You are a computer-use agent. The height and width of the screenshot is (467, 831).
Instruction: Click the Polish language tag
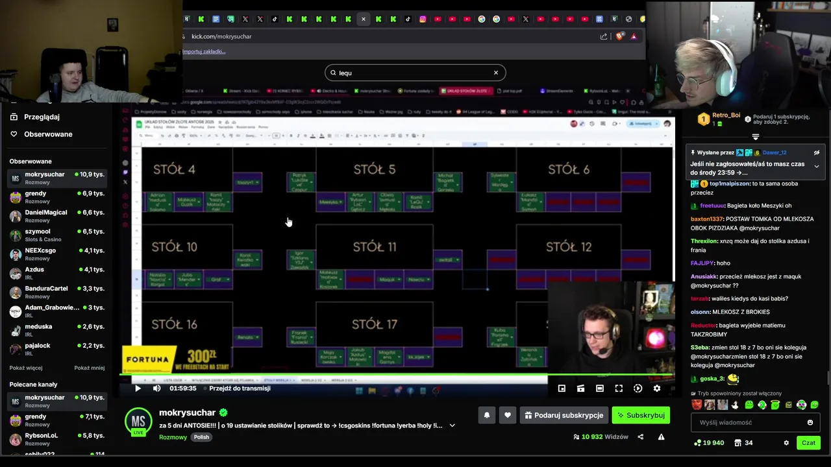pyautogui.click(x=201, y=437)
